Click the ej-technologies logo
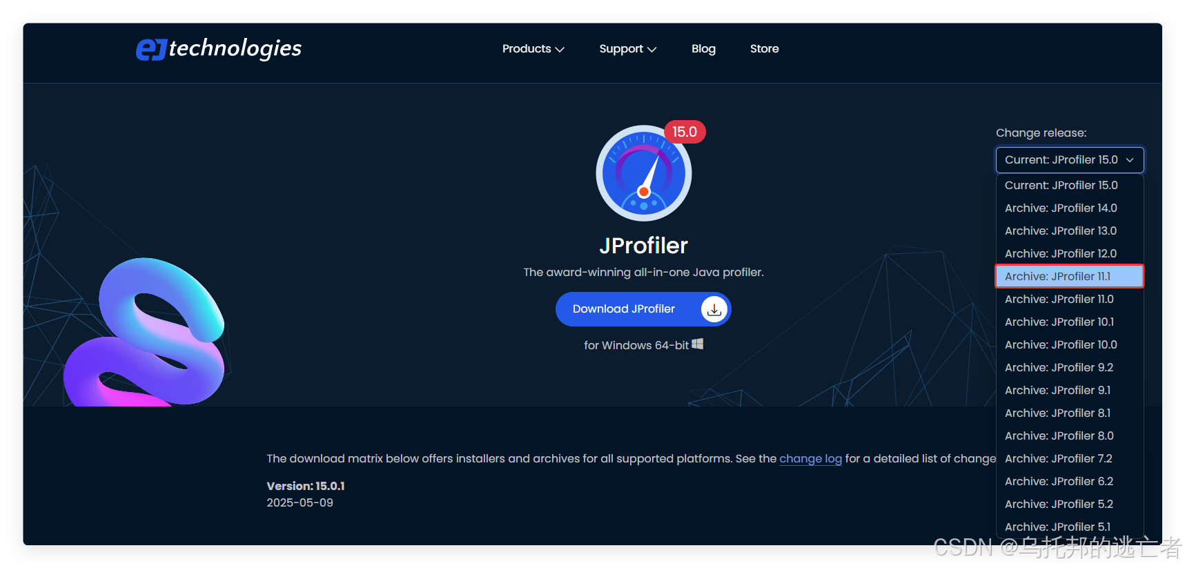This screenshot has width=1185, height=568. click(x=219, y=48)
